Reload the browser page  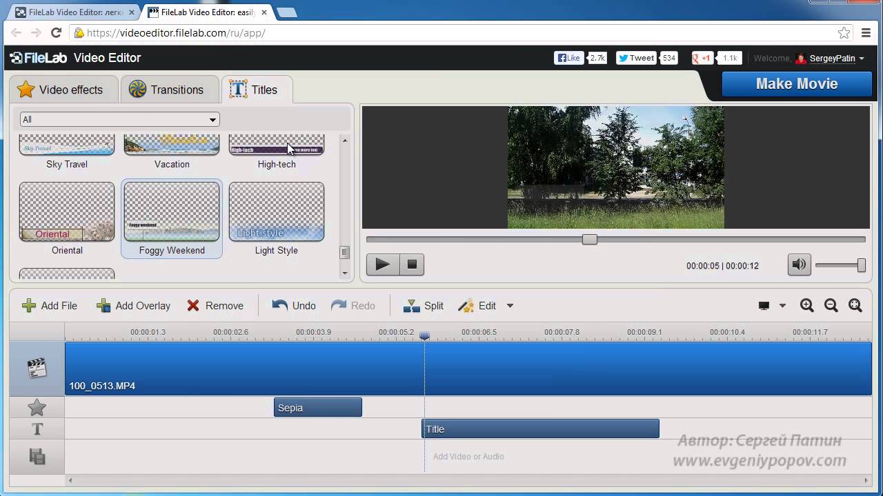(57, 32)
